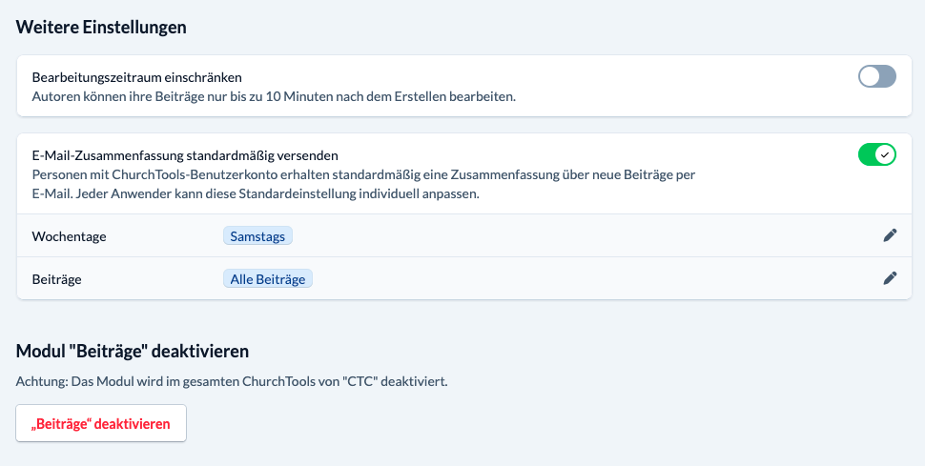Click the "Bearbeitungszeitraum einschränken" label text

pyautogui.click(x=137, y=77)
